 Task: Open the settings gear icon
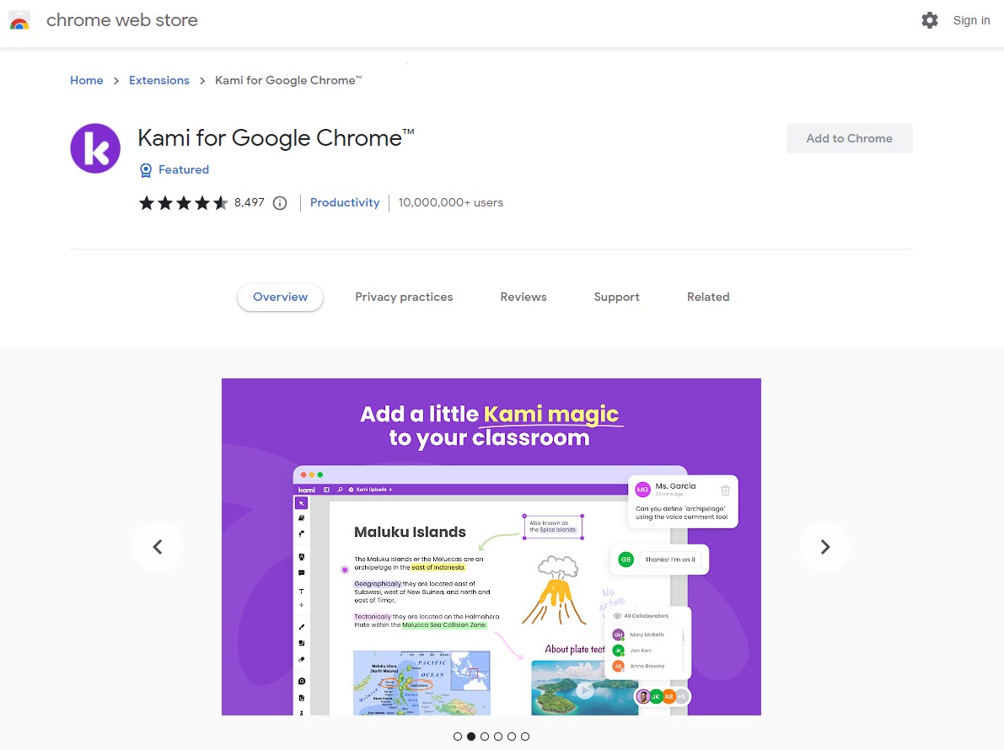coord(929,20)
